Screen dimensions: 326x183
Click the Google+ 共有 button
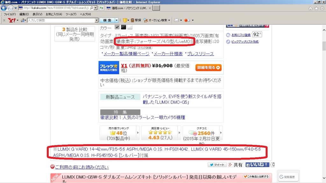[236, 165]
